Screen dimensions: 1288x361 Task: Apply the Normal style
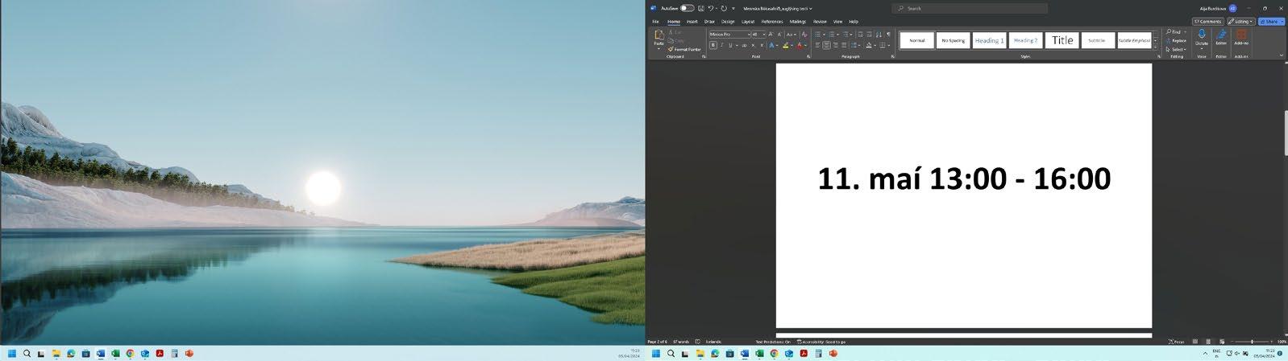click(x=917, y=40)
